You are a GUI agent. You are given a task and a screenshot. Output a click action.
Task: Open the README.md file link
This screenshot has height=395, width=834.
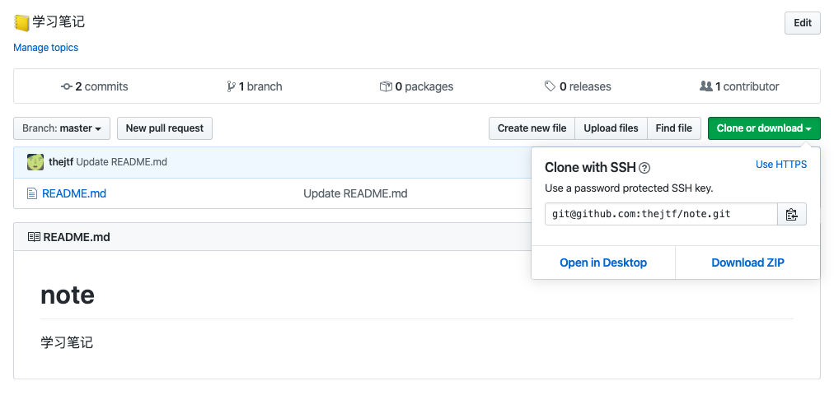point(74,193)
